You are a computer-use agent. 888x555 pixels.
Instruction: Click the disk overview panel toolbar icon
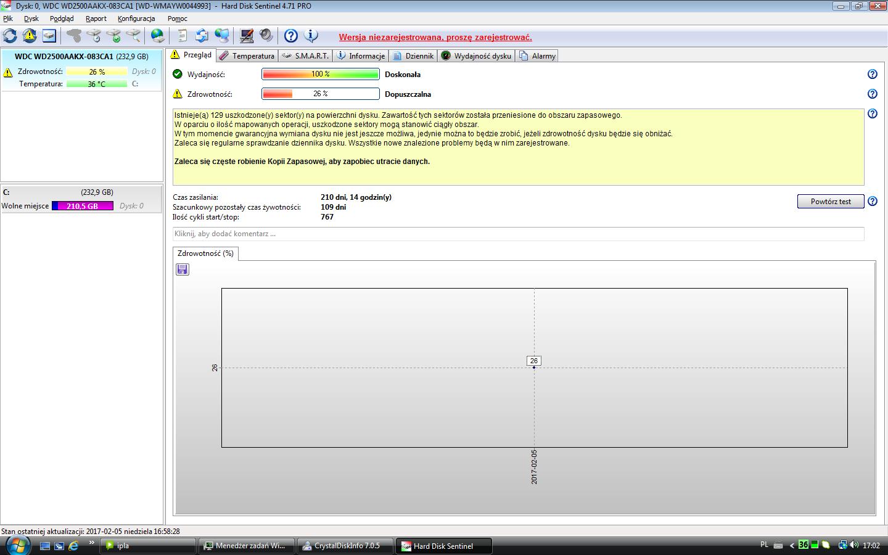[x=49, y=36]
